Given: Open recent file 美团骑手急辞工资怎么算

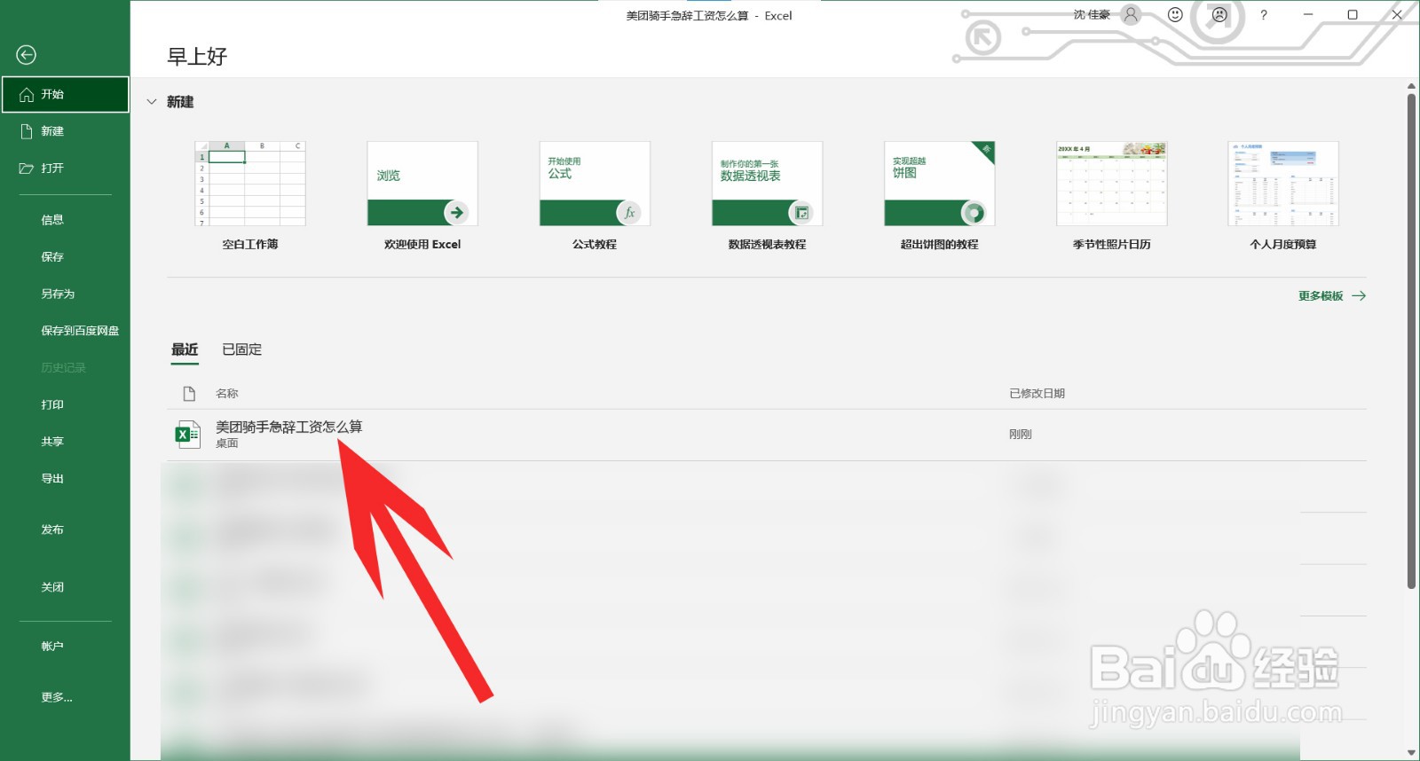Looking at the screenshot, I should point(767,435).
